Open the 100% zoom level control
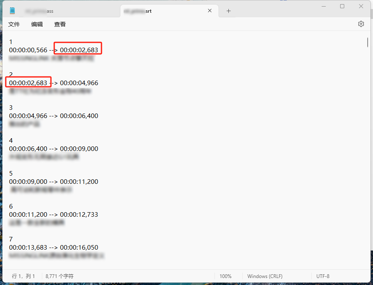Screen dimensions: 373x285 coord(227,276)
